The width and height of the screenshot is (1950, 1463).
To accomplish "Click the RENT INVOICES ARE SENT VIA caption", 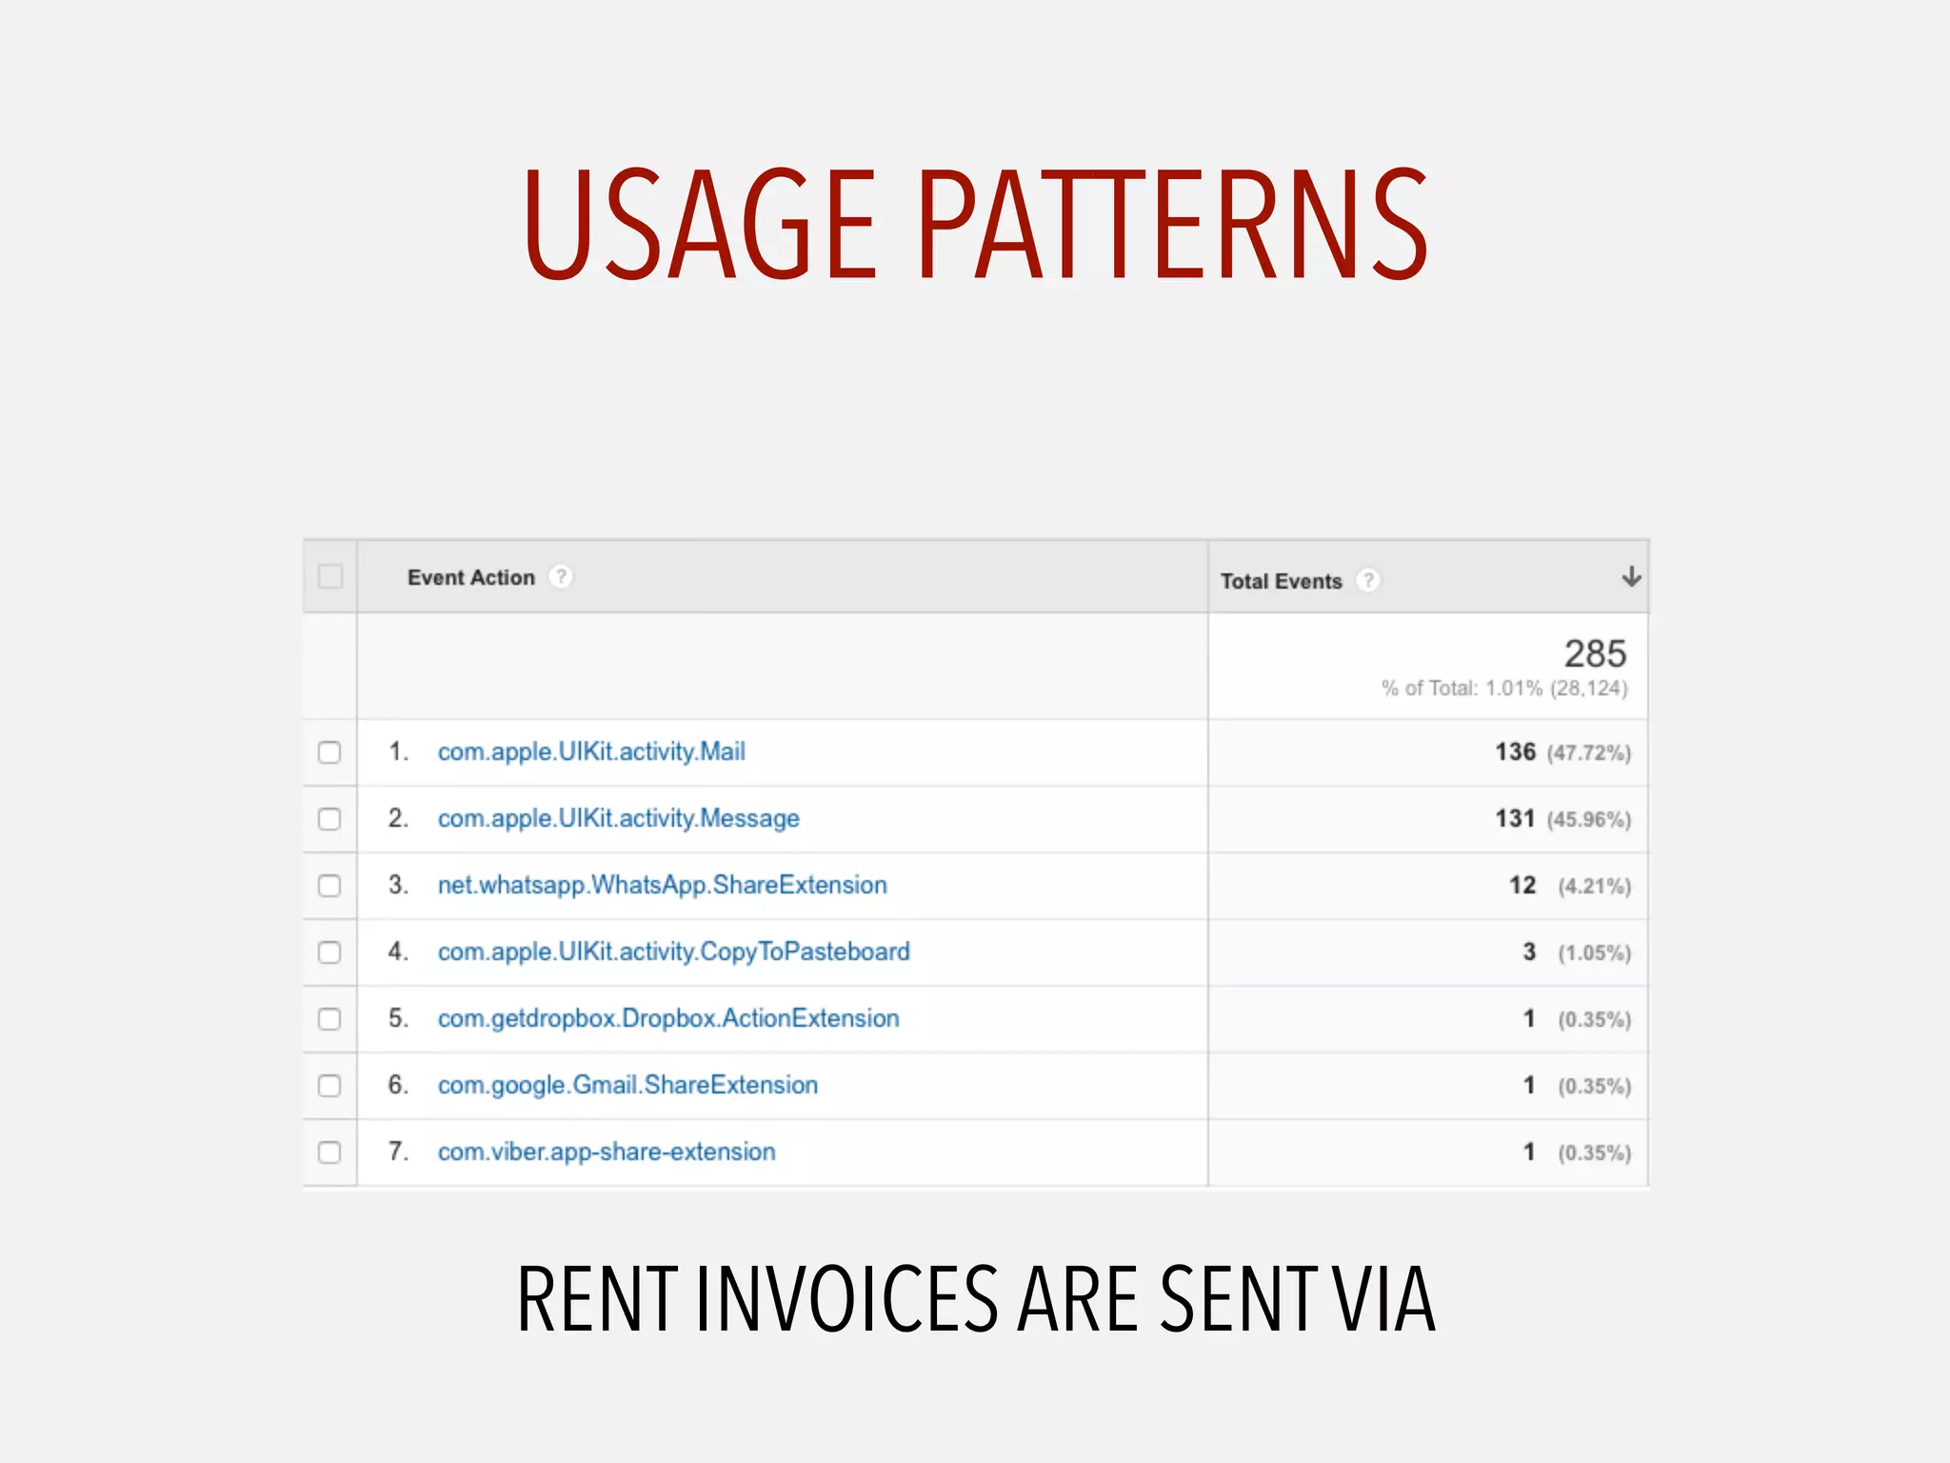I will coord(975,1298).
